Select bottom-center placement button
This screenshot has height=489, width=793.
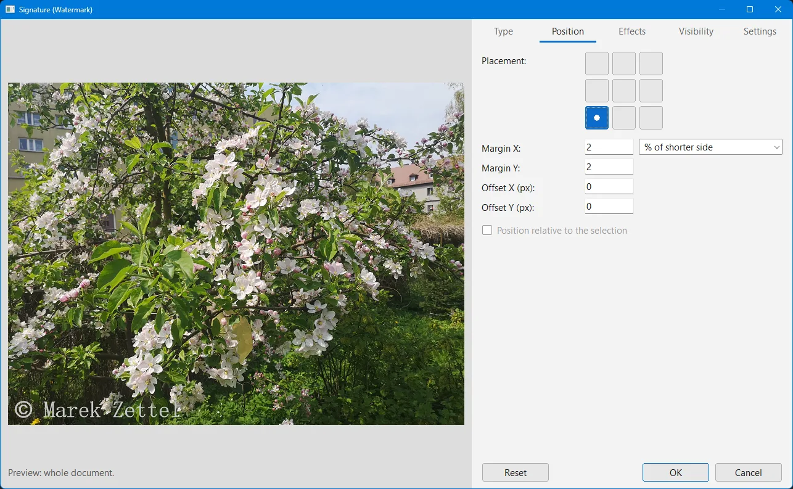[624, 118]
